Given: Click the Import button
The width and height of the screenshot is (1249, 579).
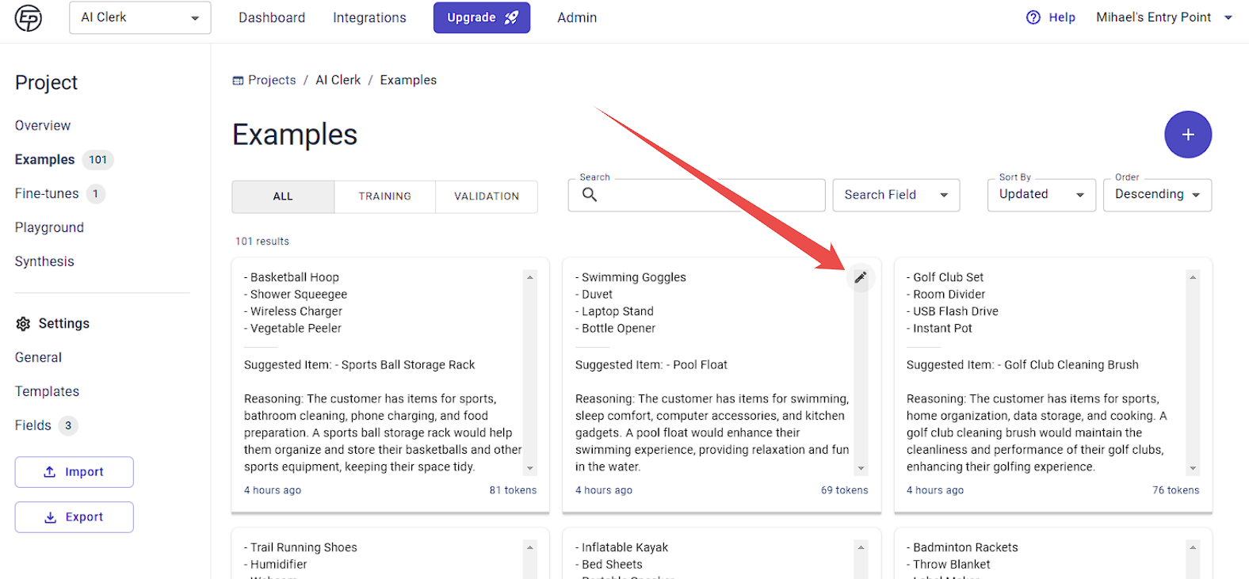Looking at the screenshot, I should pyautogui.click(x=74, y=472).
